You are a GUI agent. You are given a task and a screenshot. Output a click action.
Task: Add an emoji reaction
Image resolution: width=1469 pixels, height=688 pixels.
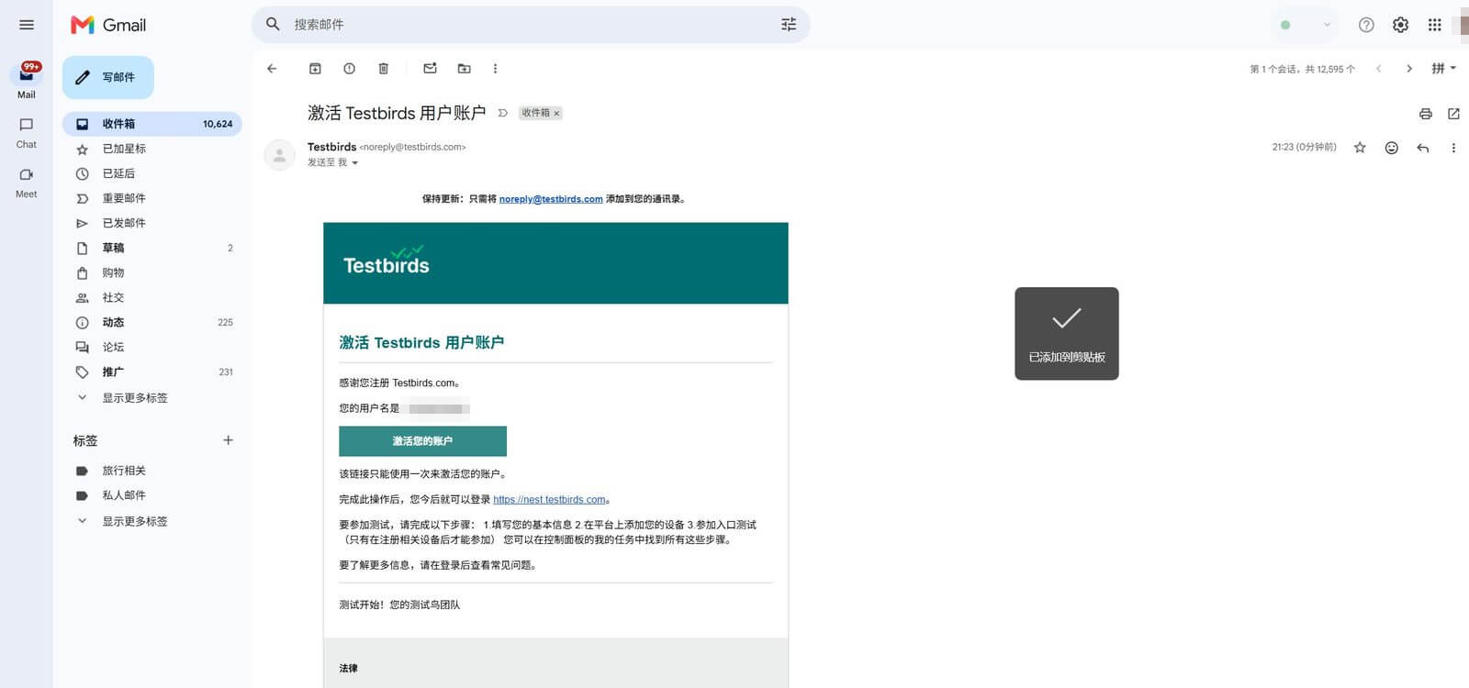[x=1392, y=148]
